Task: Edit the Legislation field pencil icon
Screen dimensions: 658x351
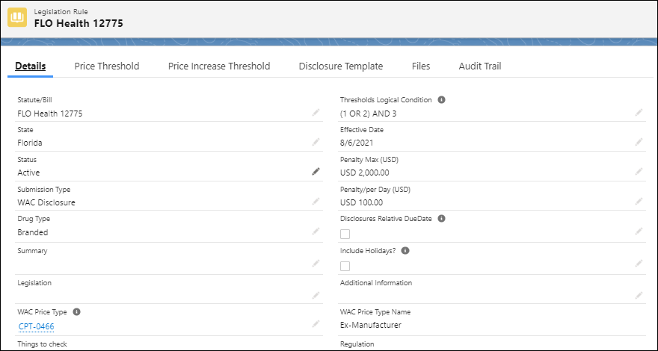Action: point(316,295)
